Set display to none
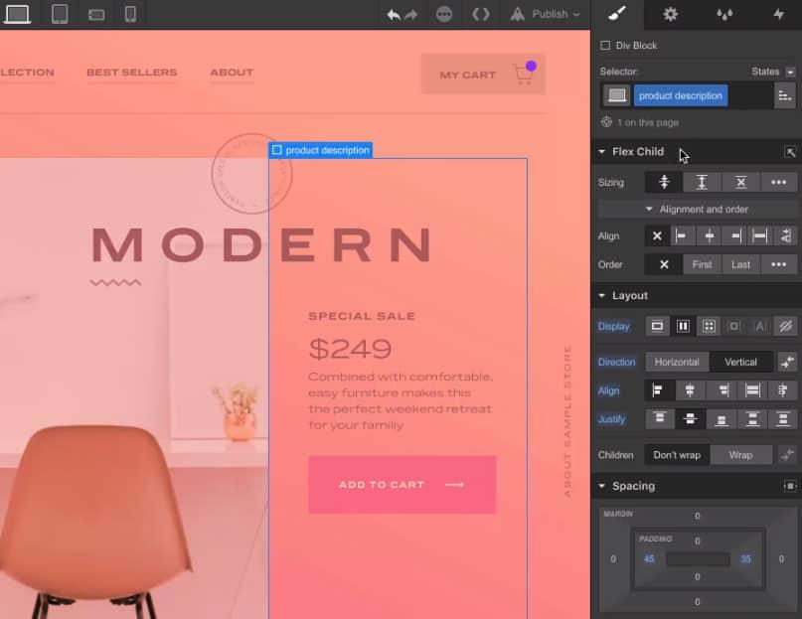Screen dimensions: 802x619 coord(785,326)
